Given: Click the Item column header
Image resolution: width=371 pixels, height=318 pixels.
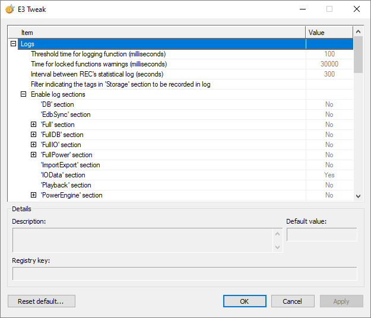Looking at the screenshot, I should click(157, 33).
